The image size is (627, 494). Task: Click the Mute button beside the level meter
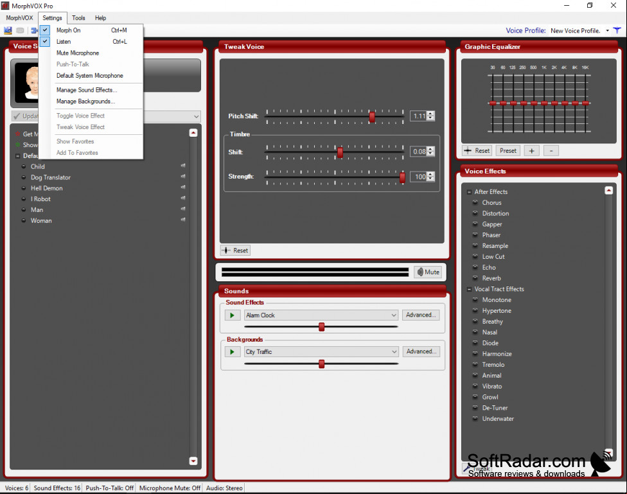coord(428,272)
